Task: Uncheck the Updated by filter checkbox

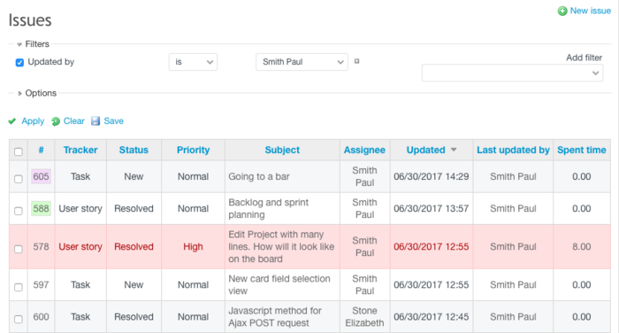Action: click(19, 62)
